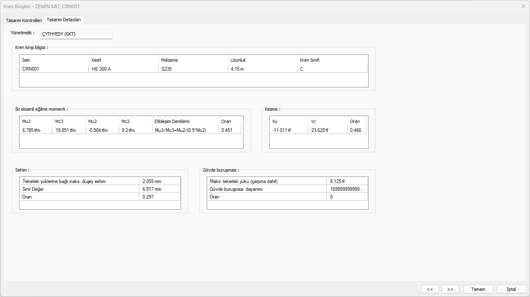Select the Vc value 23.628 tf

(328, 130)
